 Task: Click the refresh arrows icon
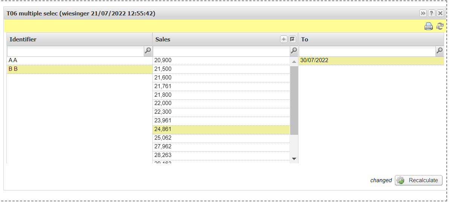click(440, 26)
